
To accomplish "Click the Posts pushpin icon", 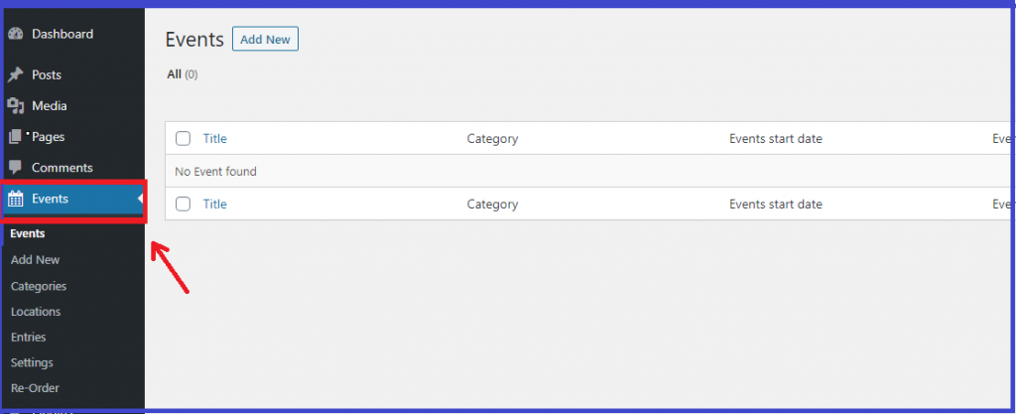I will 16,75.
